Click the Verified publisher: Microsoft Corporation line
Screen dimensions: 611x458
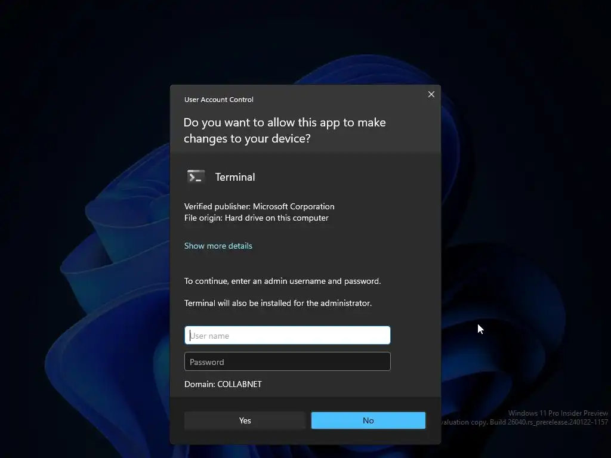(x=259, y=206)
